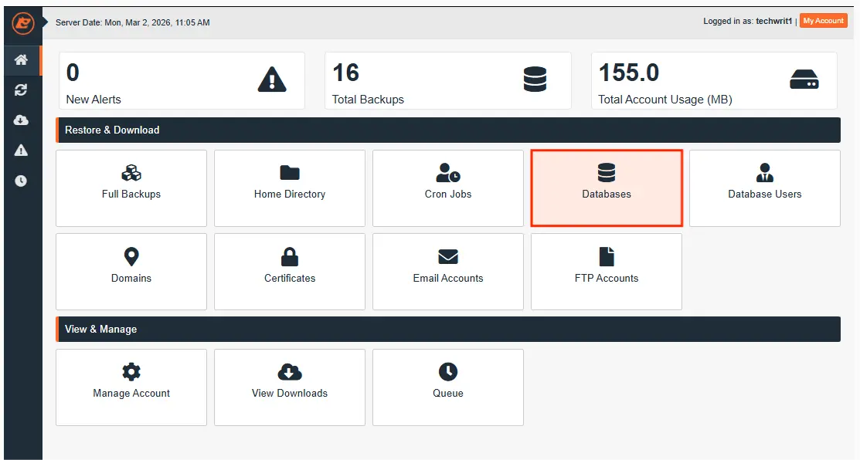Screen dimensions: 860x460
Task: Open the View Downloads tile
Action: tap(290, 387)
